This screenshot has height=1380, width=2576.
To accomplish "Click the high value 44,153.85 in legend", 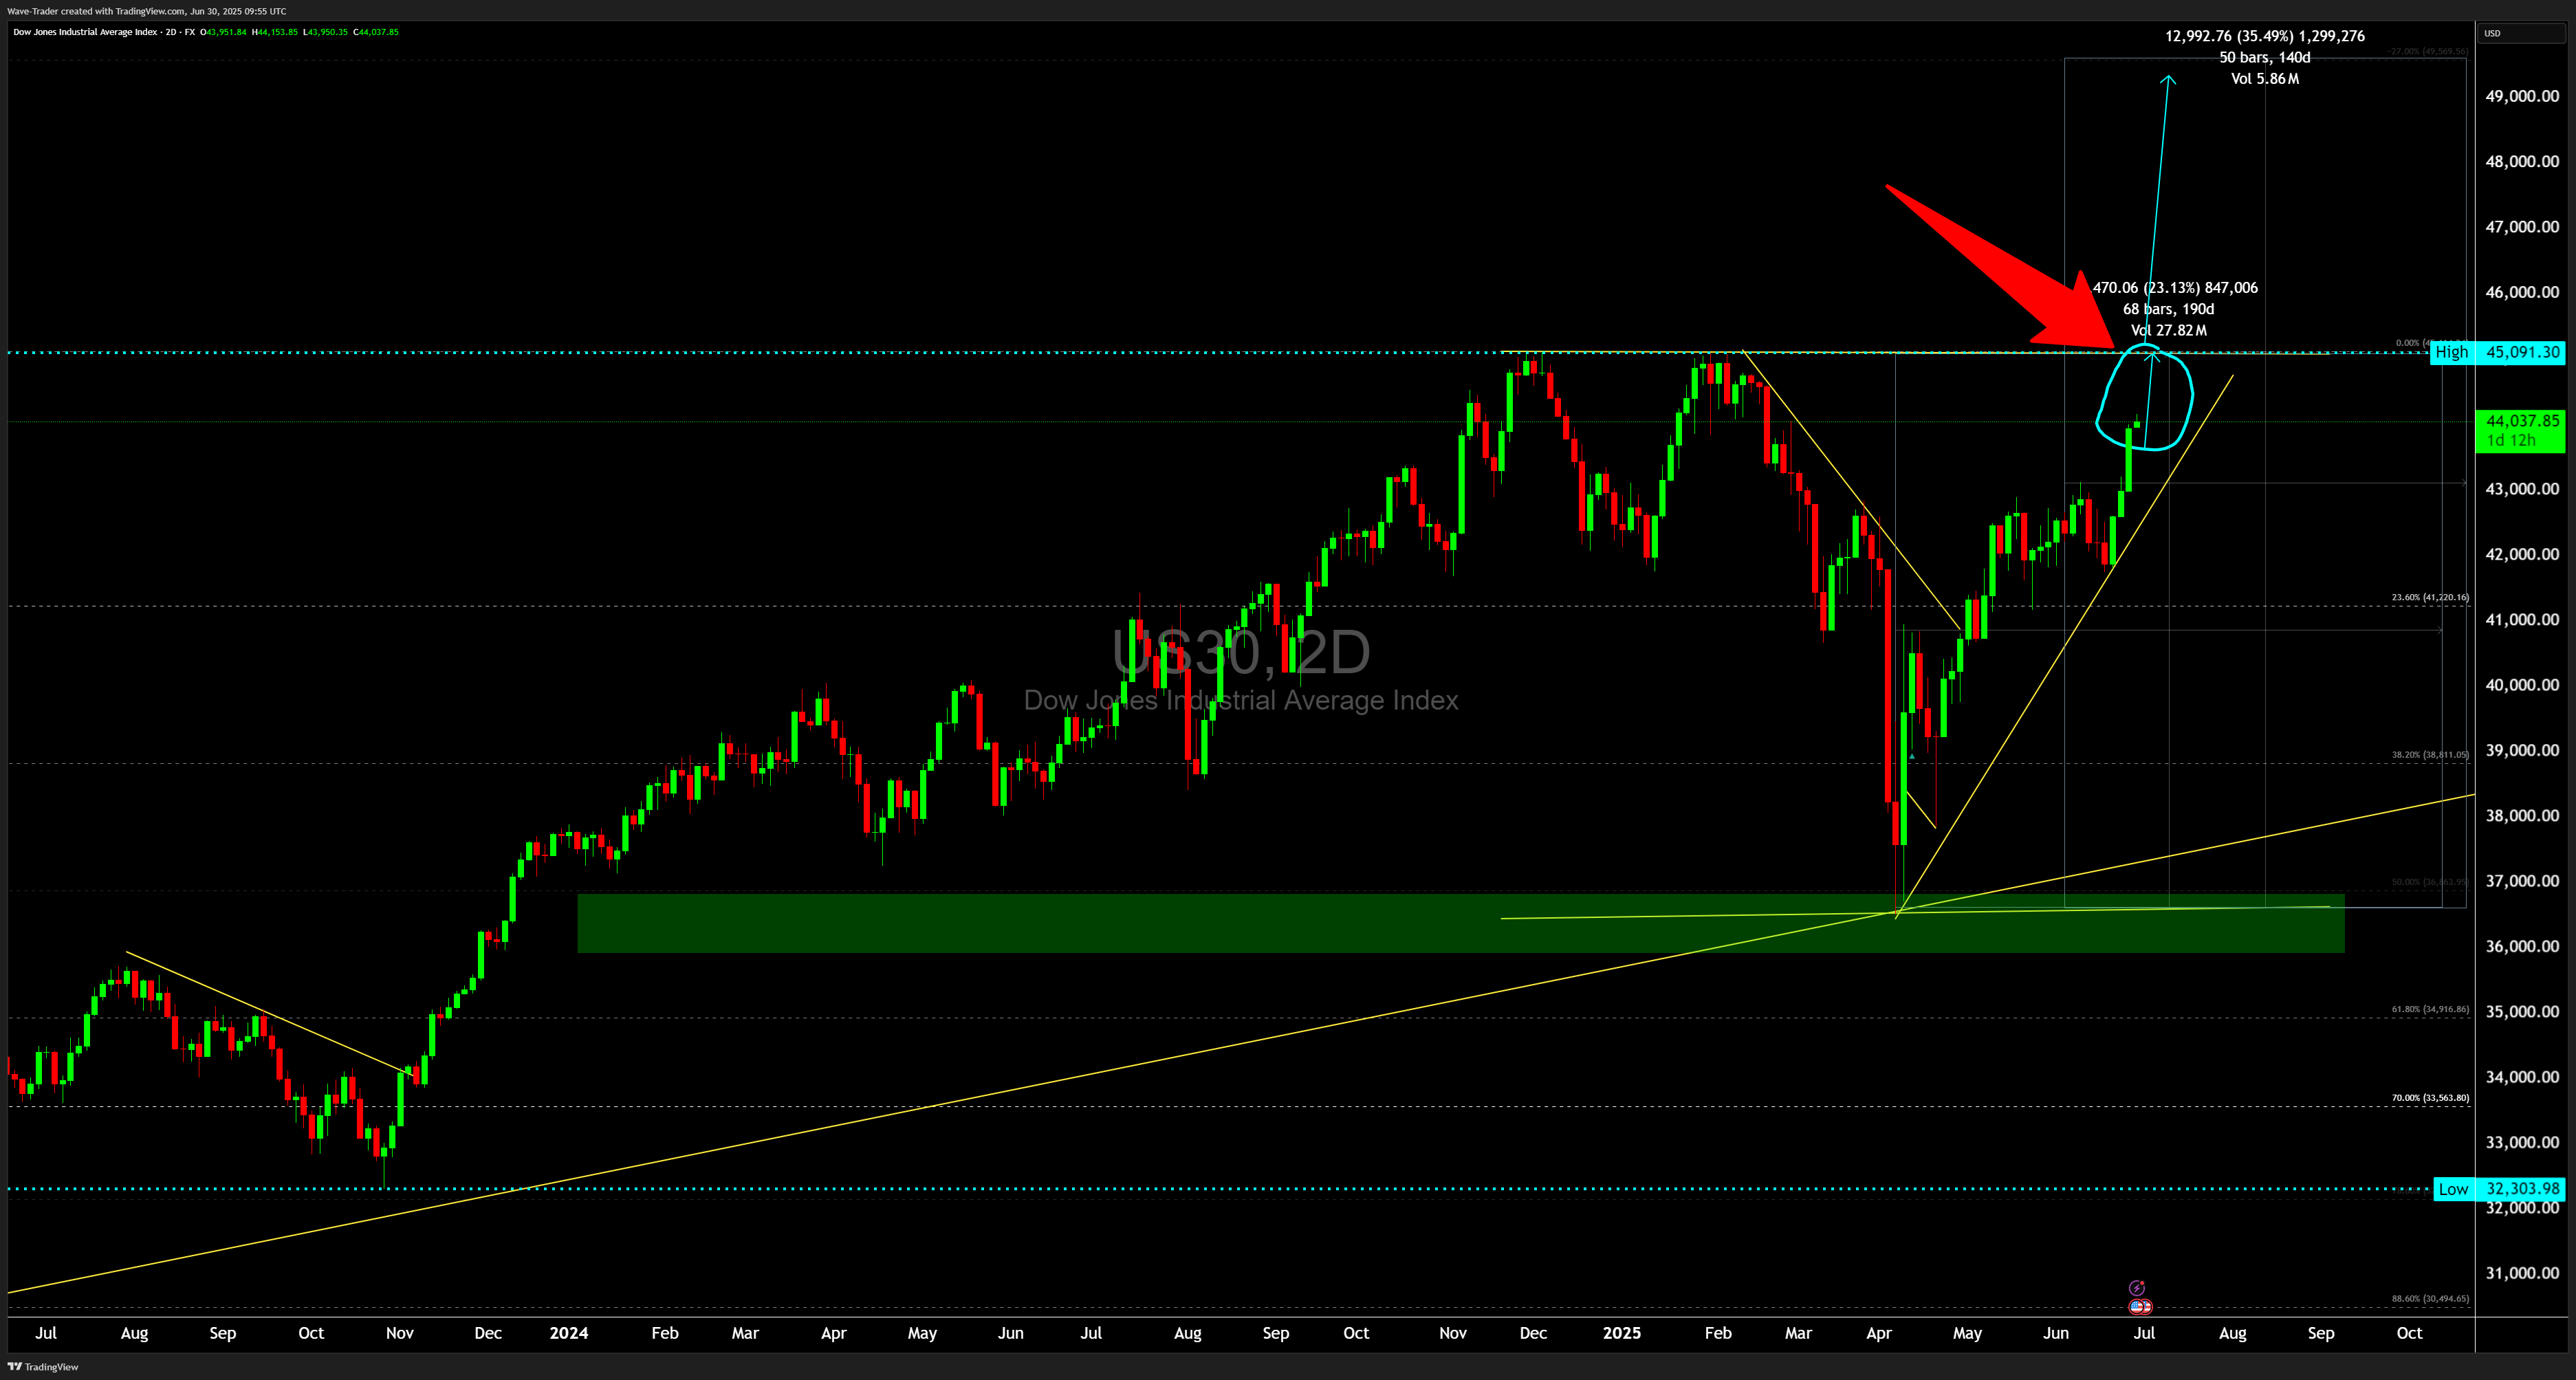I will (x=277, y=32).
